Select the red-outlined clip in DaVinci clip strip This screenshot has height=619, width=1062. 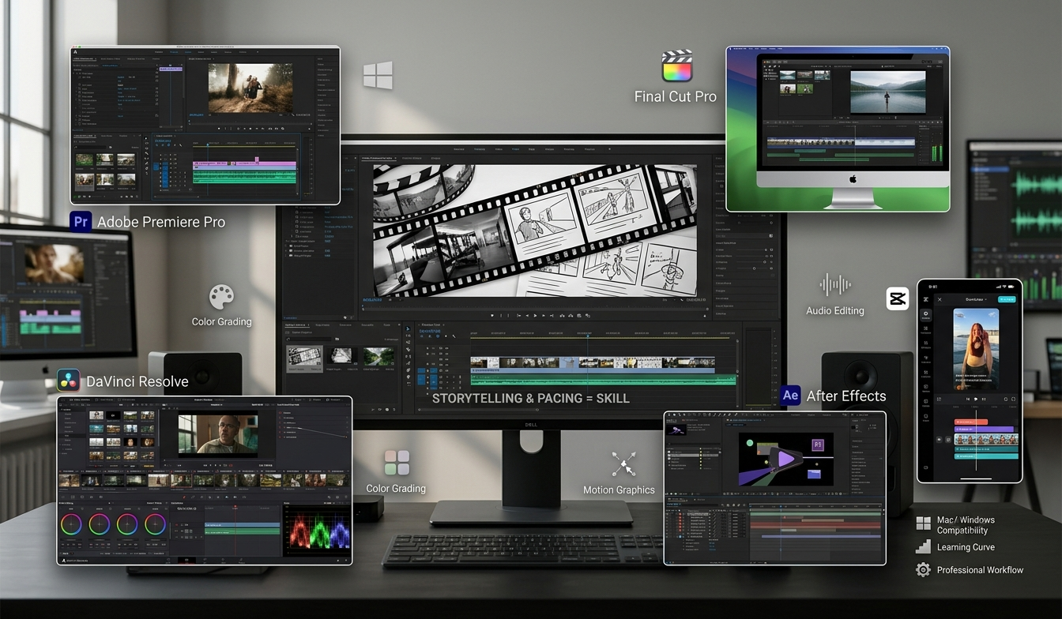(x=181, y=481)
